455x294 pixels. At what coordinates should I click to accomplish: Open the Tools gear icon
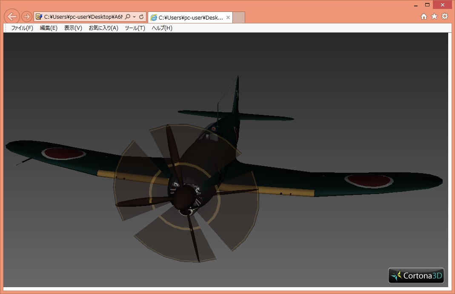pos(445,16)
